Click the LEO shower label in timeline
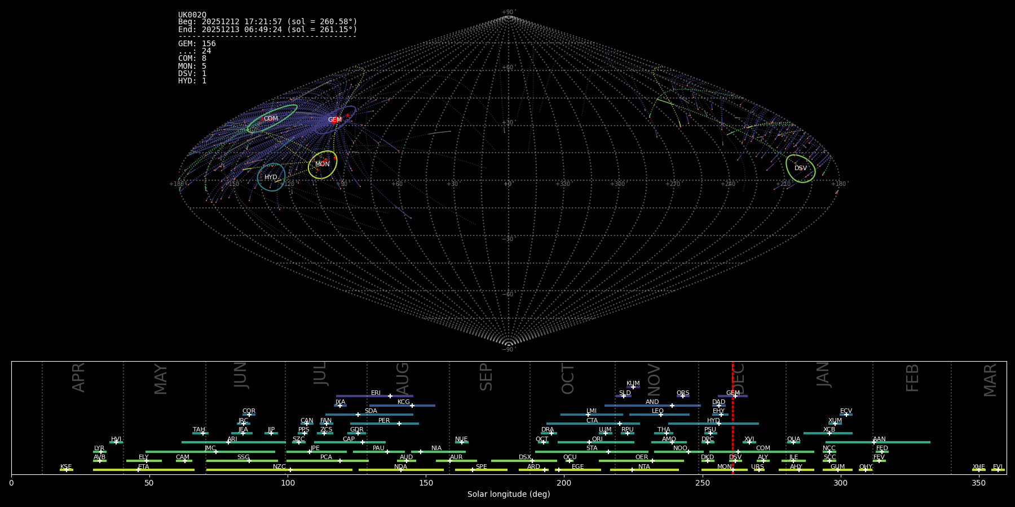 [x=657, y=411]
